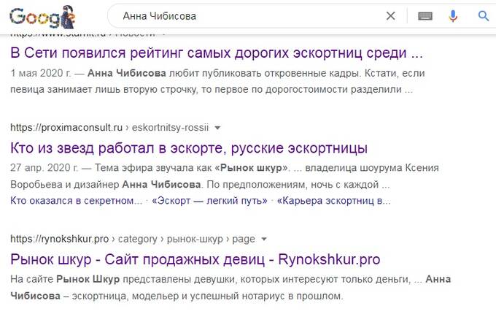
Task: Expand dropdown arrow next to proximaconsult.ru URL
Action: [217, 128]
